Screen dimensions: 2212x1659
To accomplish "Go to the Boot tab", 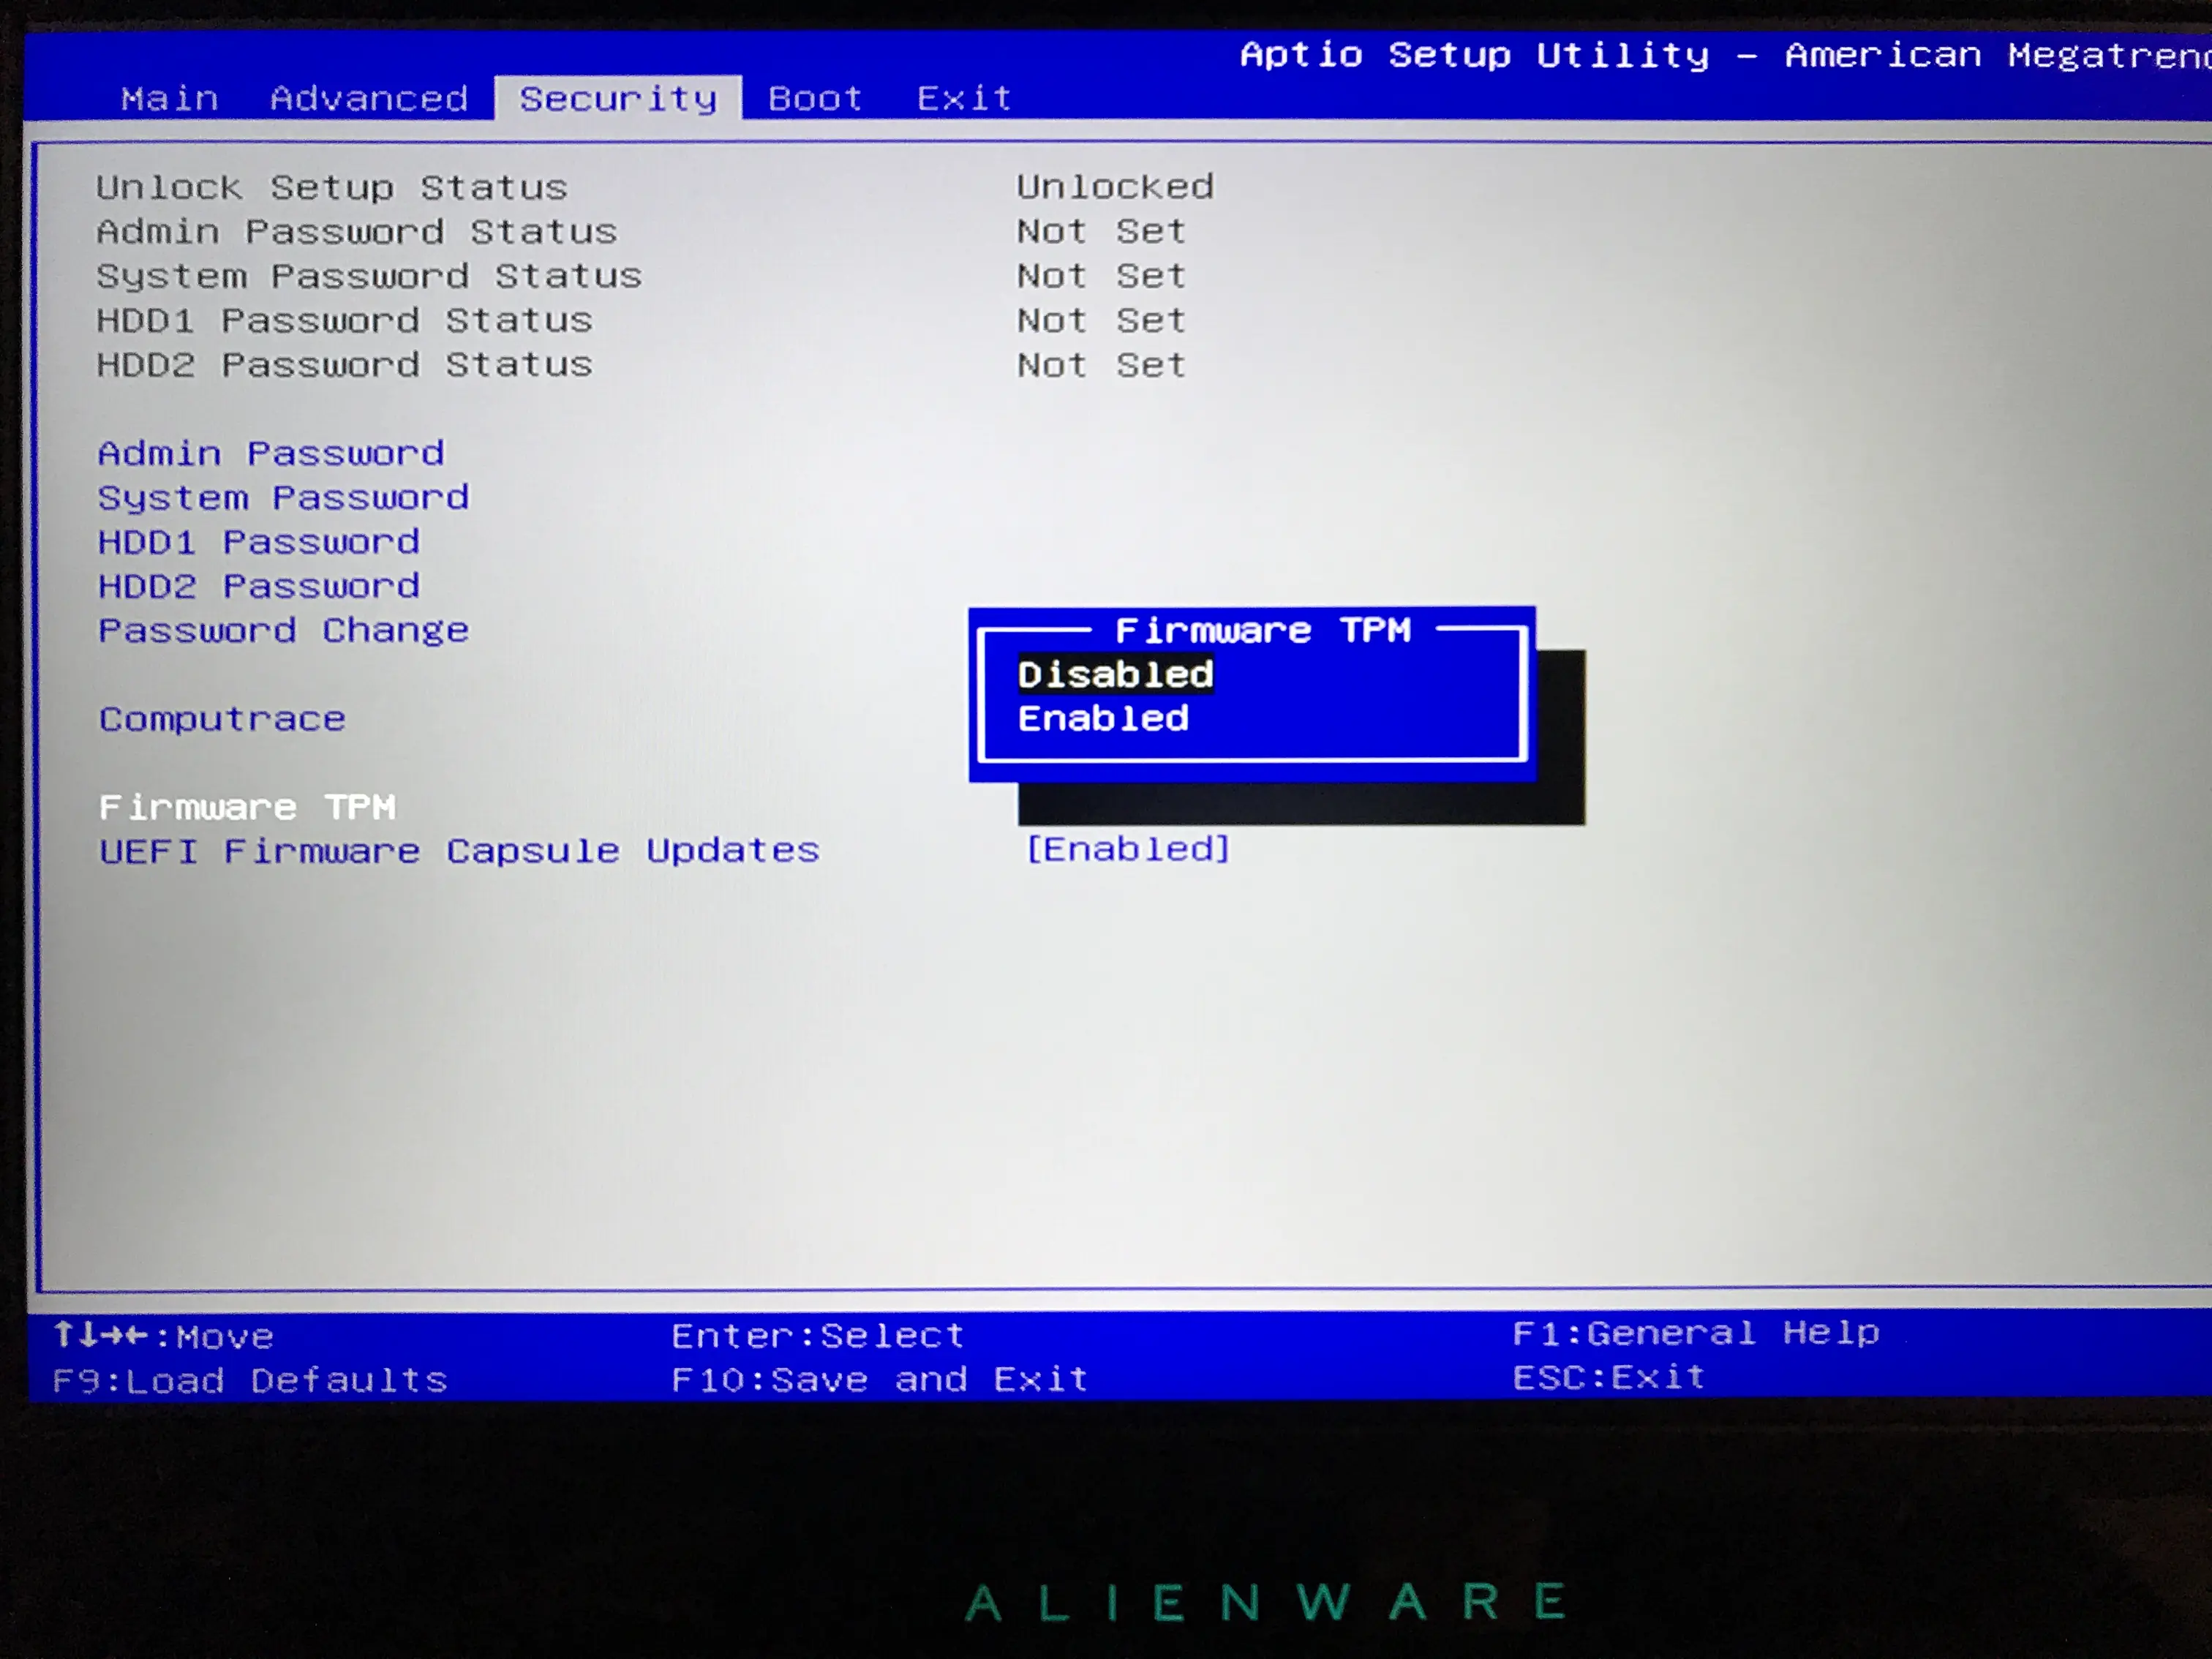I will tap(814, 98).
